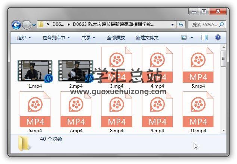Image resolution: width=237 pixels, height=164 pixels.
Task: Refresh the folder view
Action: (x=181, y=25)
